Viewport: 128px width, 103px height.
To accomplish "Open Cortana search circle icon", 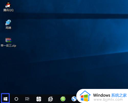I will click(x=16, y=99).
